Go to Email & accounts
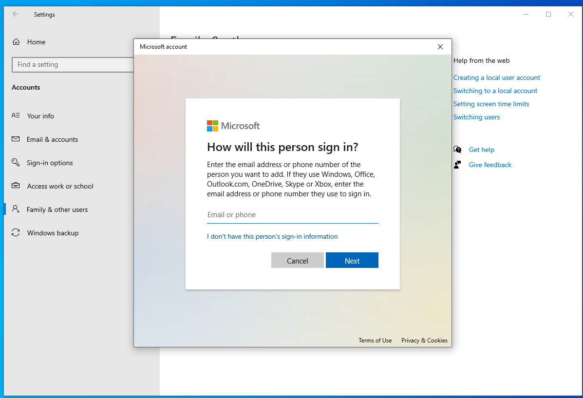Screen dimensions: 583x398 [53, 139]
